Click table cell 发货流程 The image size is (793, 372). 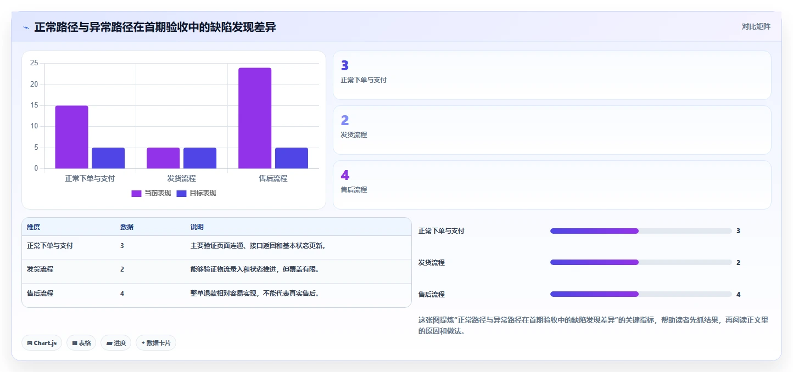click(40, 269)
